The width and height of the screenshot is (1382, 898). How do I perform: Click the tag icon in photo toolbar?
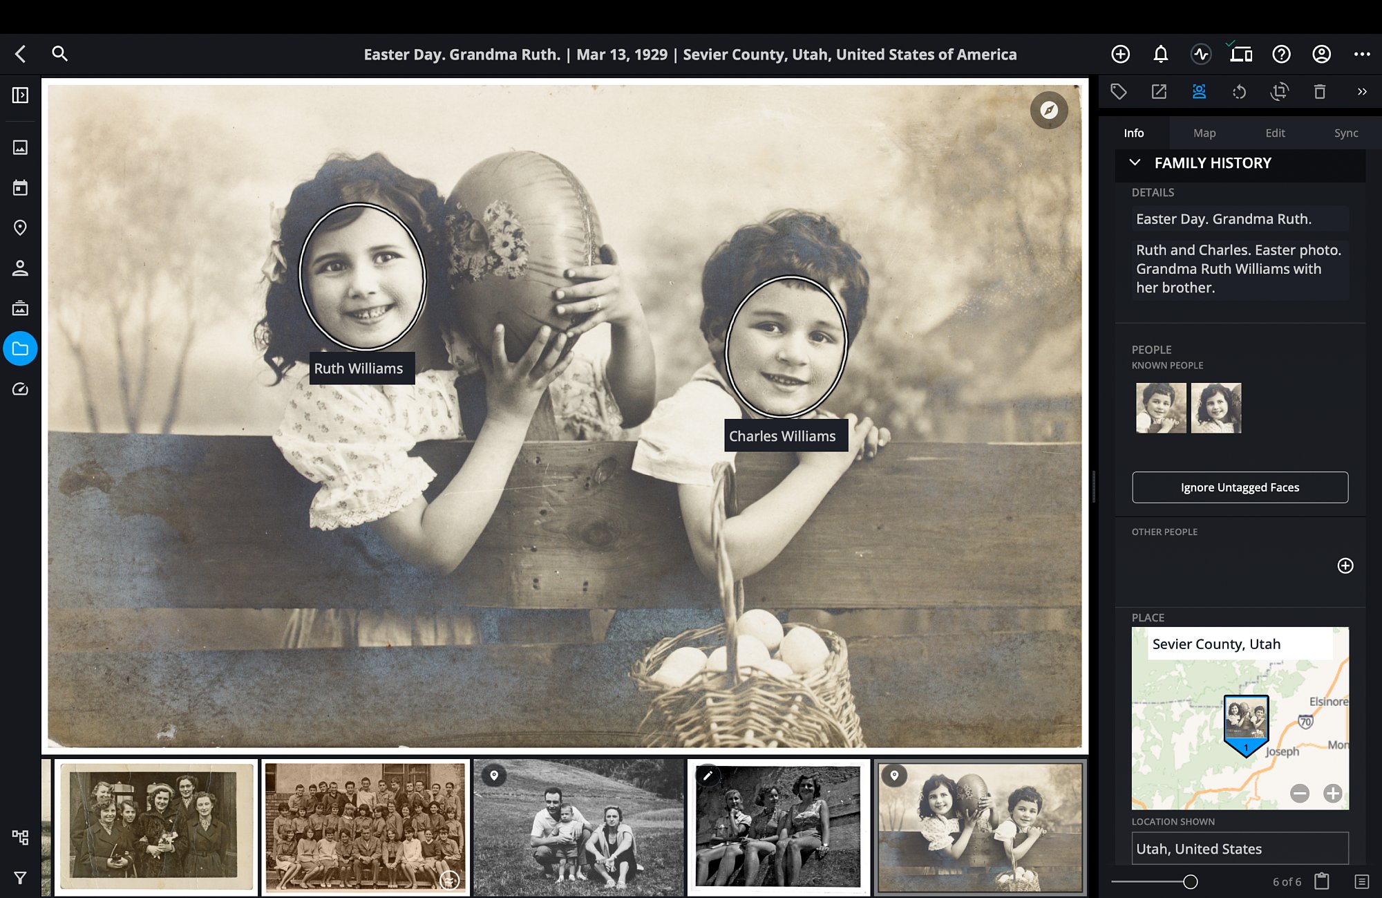tap(1119, 91)
